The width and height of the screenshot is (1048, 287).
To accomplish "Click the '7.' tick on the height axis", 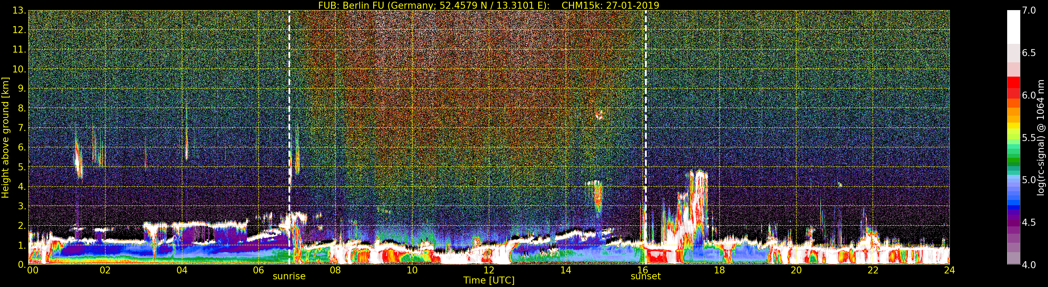I will [x=22, y=128].
